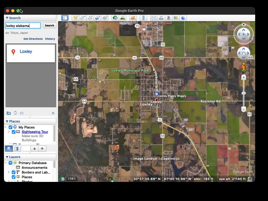Collapse the My Places tree node
268x201 pixels.
(6, 127)
